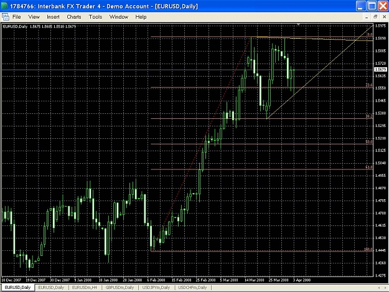Click the 50.0 Fibonacci level label
Image resolution: width=389 pixels, height=292 pixels.
coord(369,142)
